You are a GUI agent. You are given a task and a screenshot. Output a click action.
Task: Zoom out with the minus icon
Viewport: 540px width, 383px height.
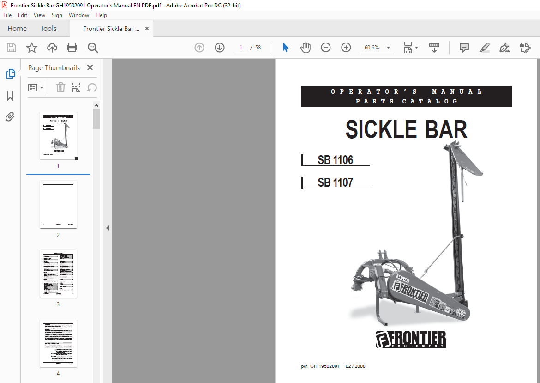coord(325,48)
